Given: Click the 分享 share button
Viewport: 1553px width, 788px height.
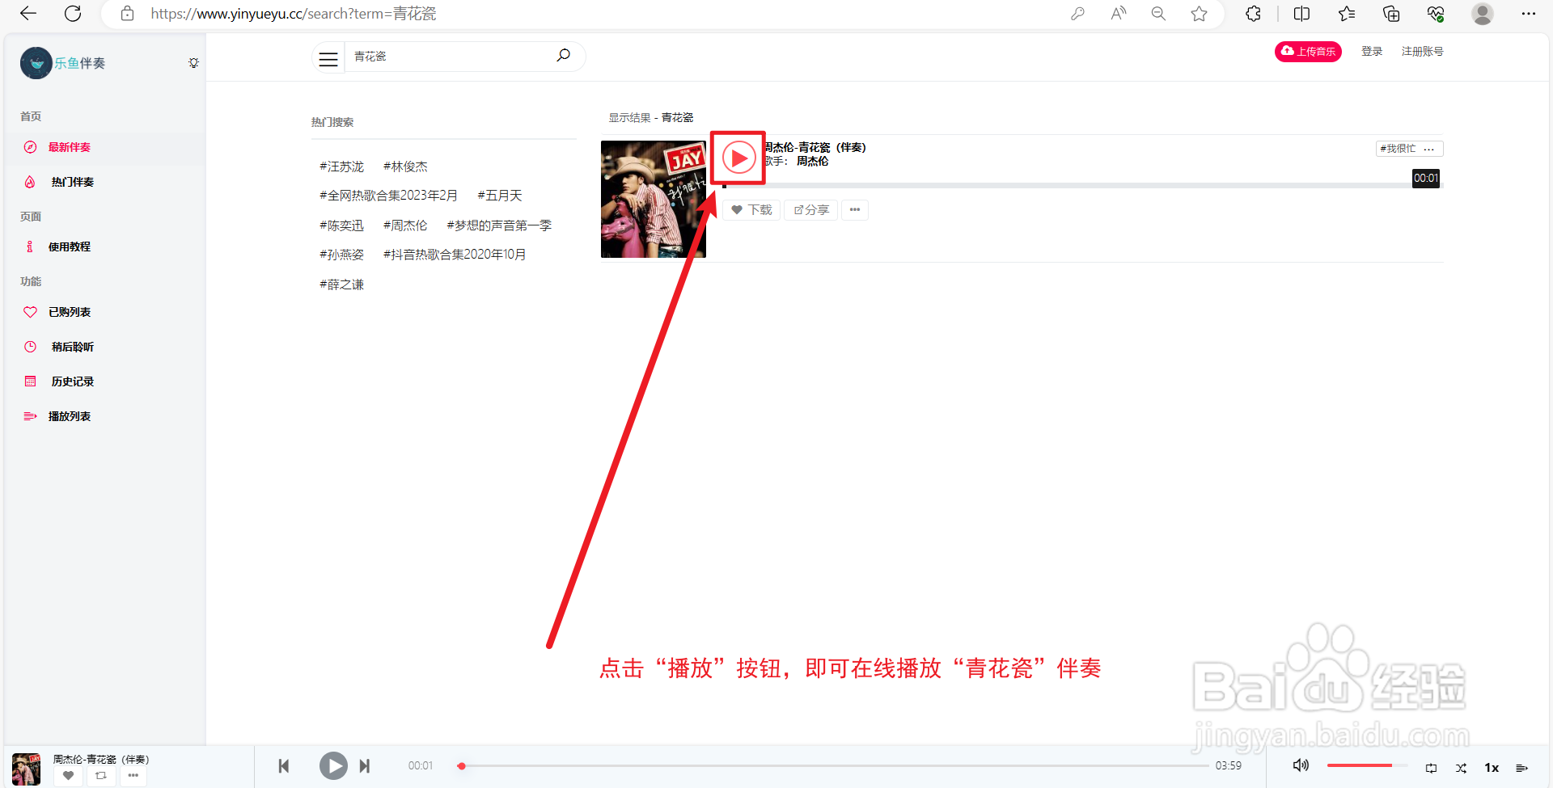Looking at the screenshot, I should tap(811, 210).
